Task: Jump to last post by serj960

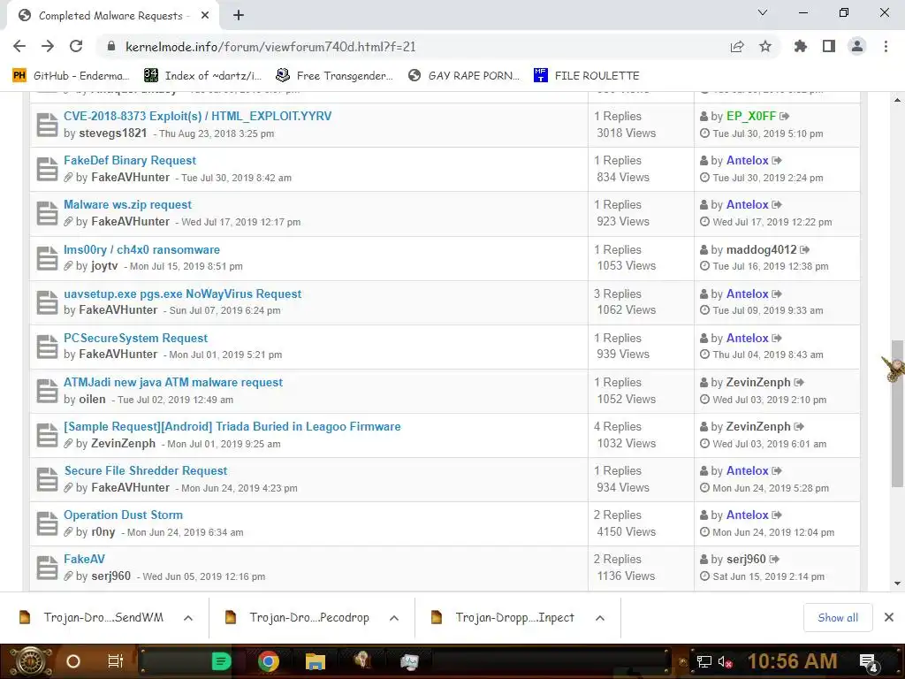Action: pyautogui.click(x=774, y=559)
